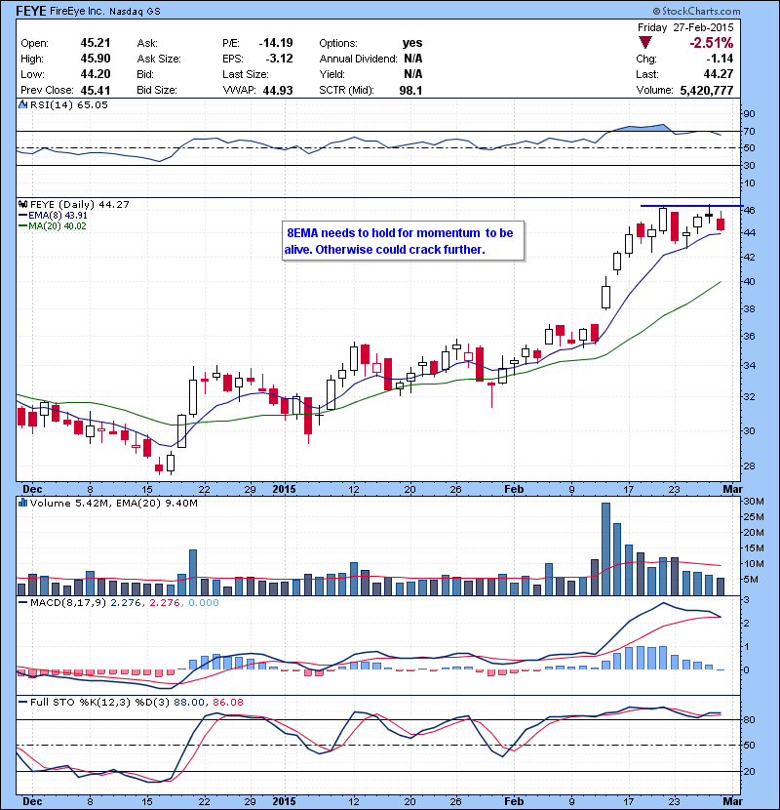
Task: Click the 3 tick on MACD axis
Action: [746, 600]
